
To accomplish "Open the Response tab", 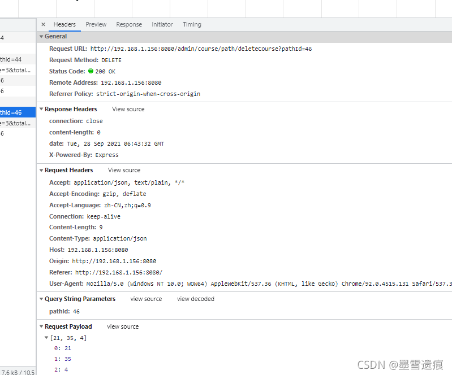I will [129, 24].
